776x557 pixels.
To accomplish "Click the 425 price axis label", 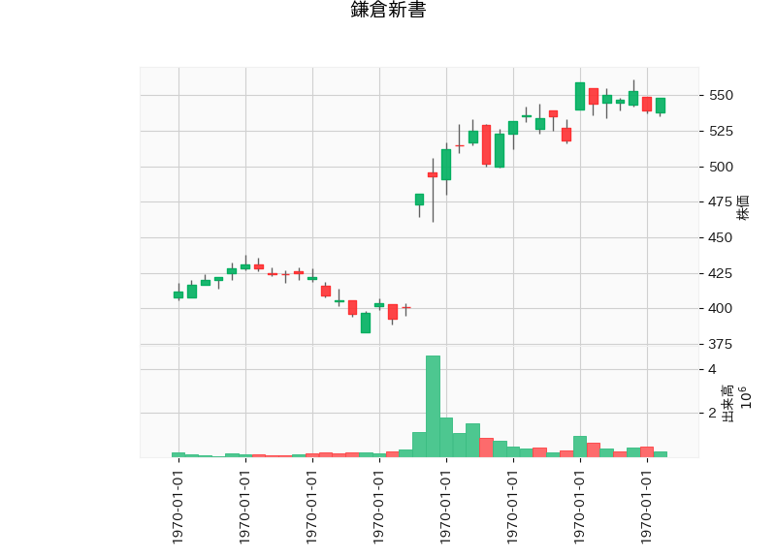I will [721, 273].
